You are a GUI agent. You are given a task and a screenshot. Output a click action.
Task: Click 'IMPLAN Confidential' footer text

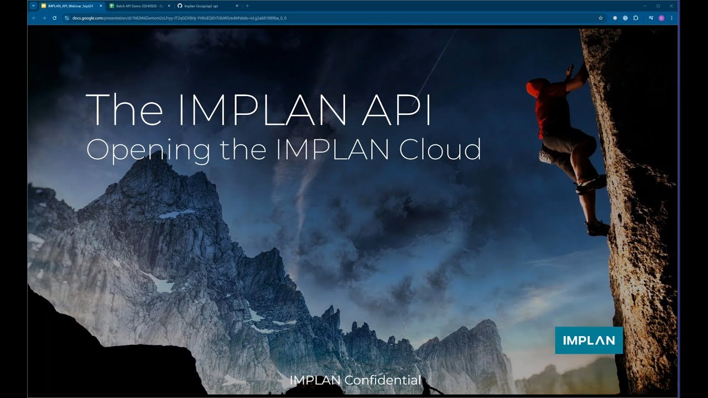(355, 380)
